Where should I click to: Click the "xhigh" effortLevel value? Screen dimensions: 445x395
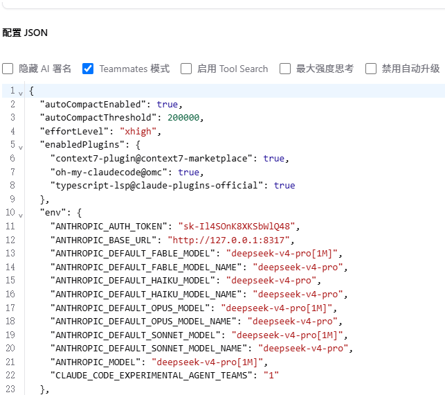(138, 131)
